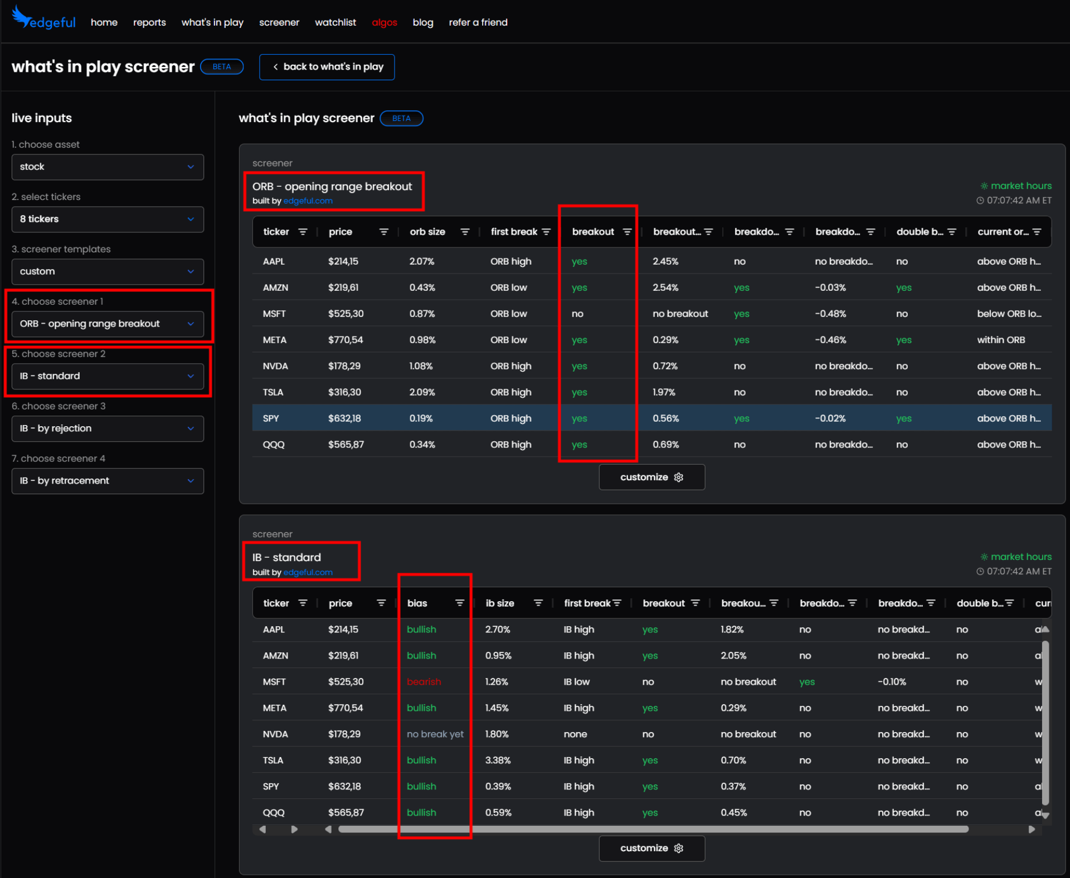Open breakout column filter in IB standard table
The image size is (1070, 878).
coord(695,603)
